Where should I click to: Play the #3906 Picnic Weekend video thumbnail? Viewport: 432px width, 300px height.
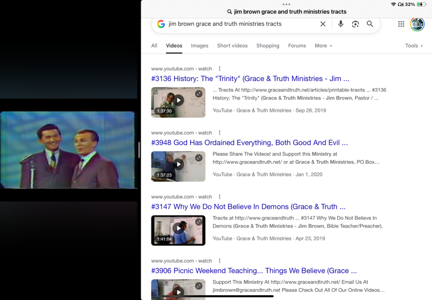(178, 290)
